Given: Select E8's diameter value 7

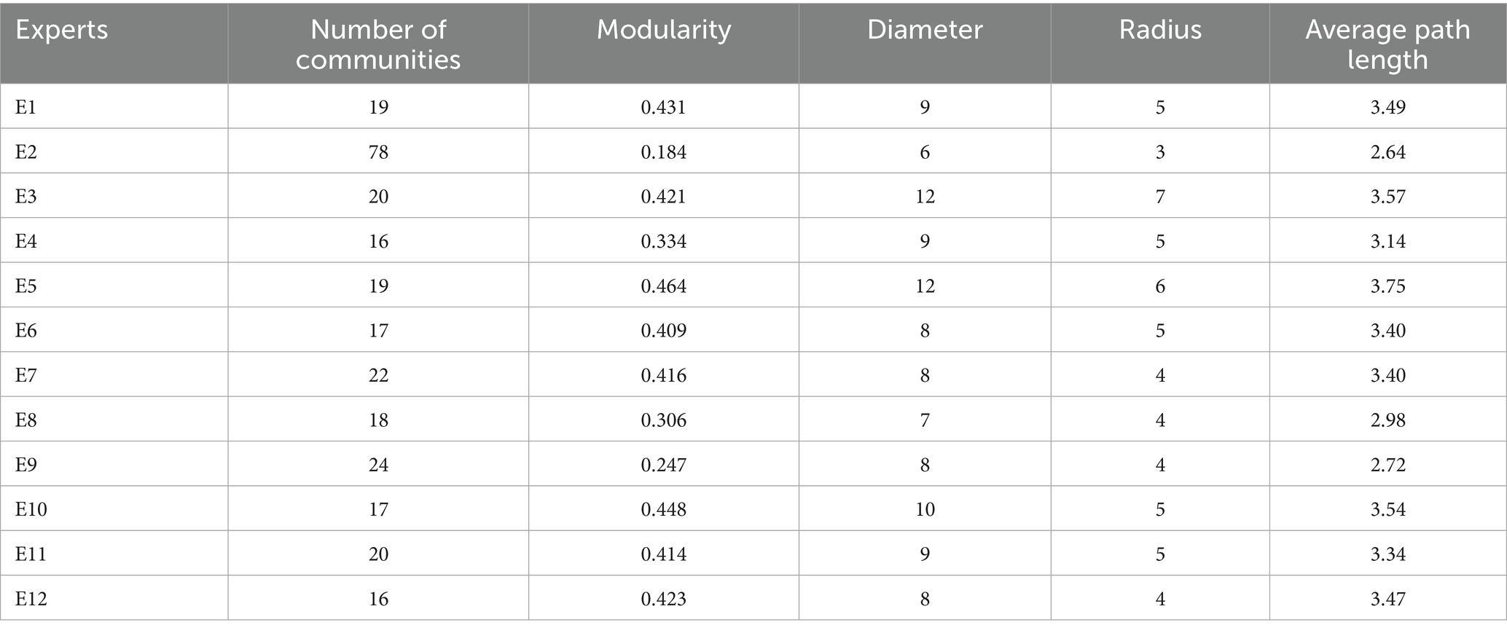Looking at the screenshot, I should 925,420.
